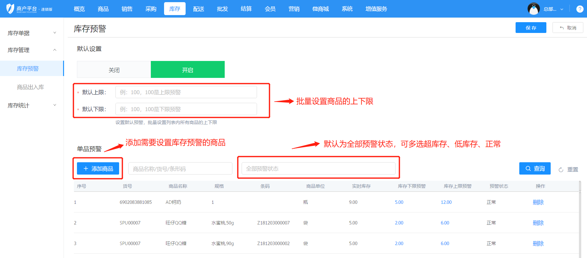
Task: Click the merchant platform logo icon
Action: 10,9
